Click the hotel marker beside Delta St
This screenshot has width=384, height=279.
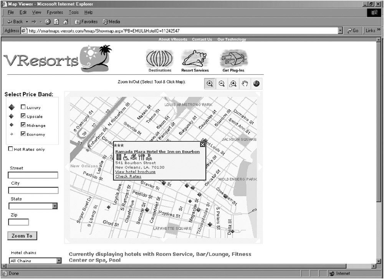click(x=233, y=231)
